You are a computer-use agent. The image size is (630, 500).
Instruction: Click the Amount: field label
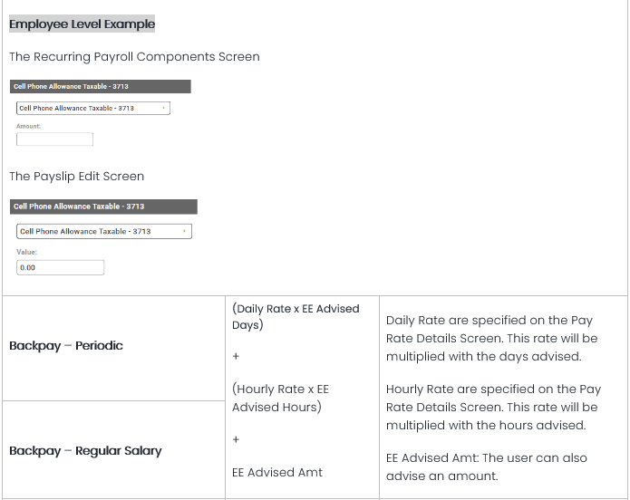29,126
